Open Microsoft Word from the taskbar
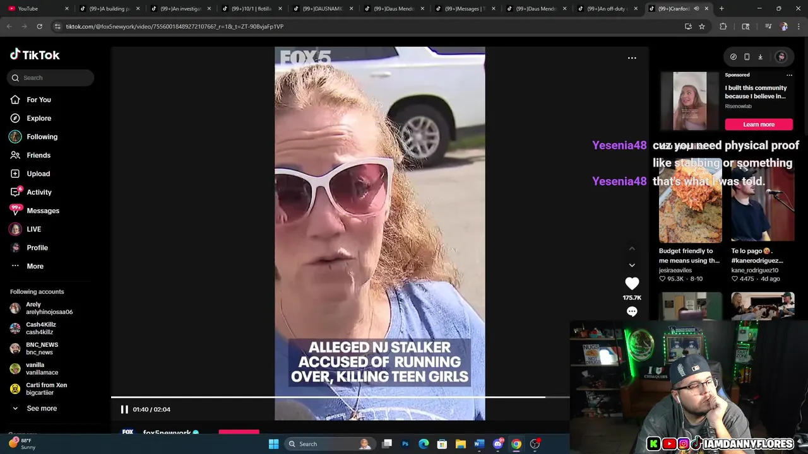 (479, 444)
